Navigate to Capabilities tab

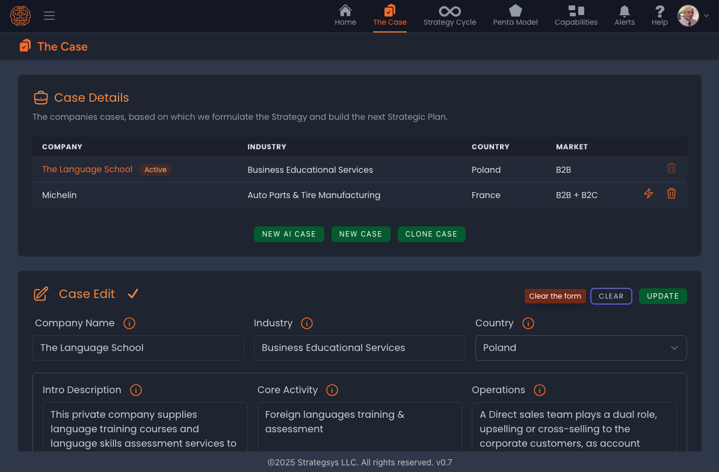576,16
